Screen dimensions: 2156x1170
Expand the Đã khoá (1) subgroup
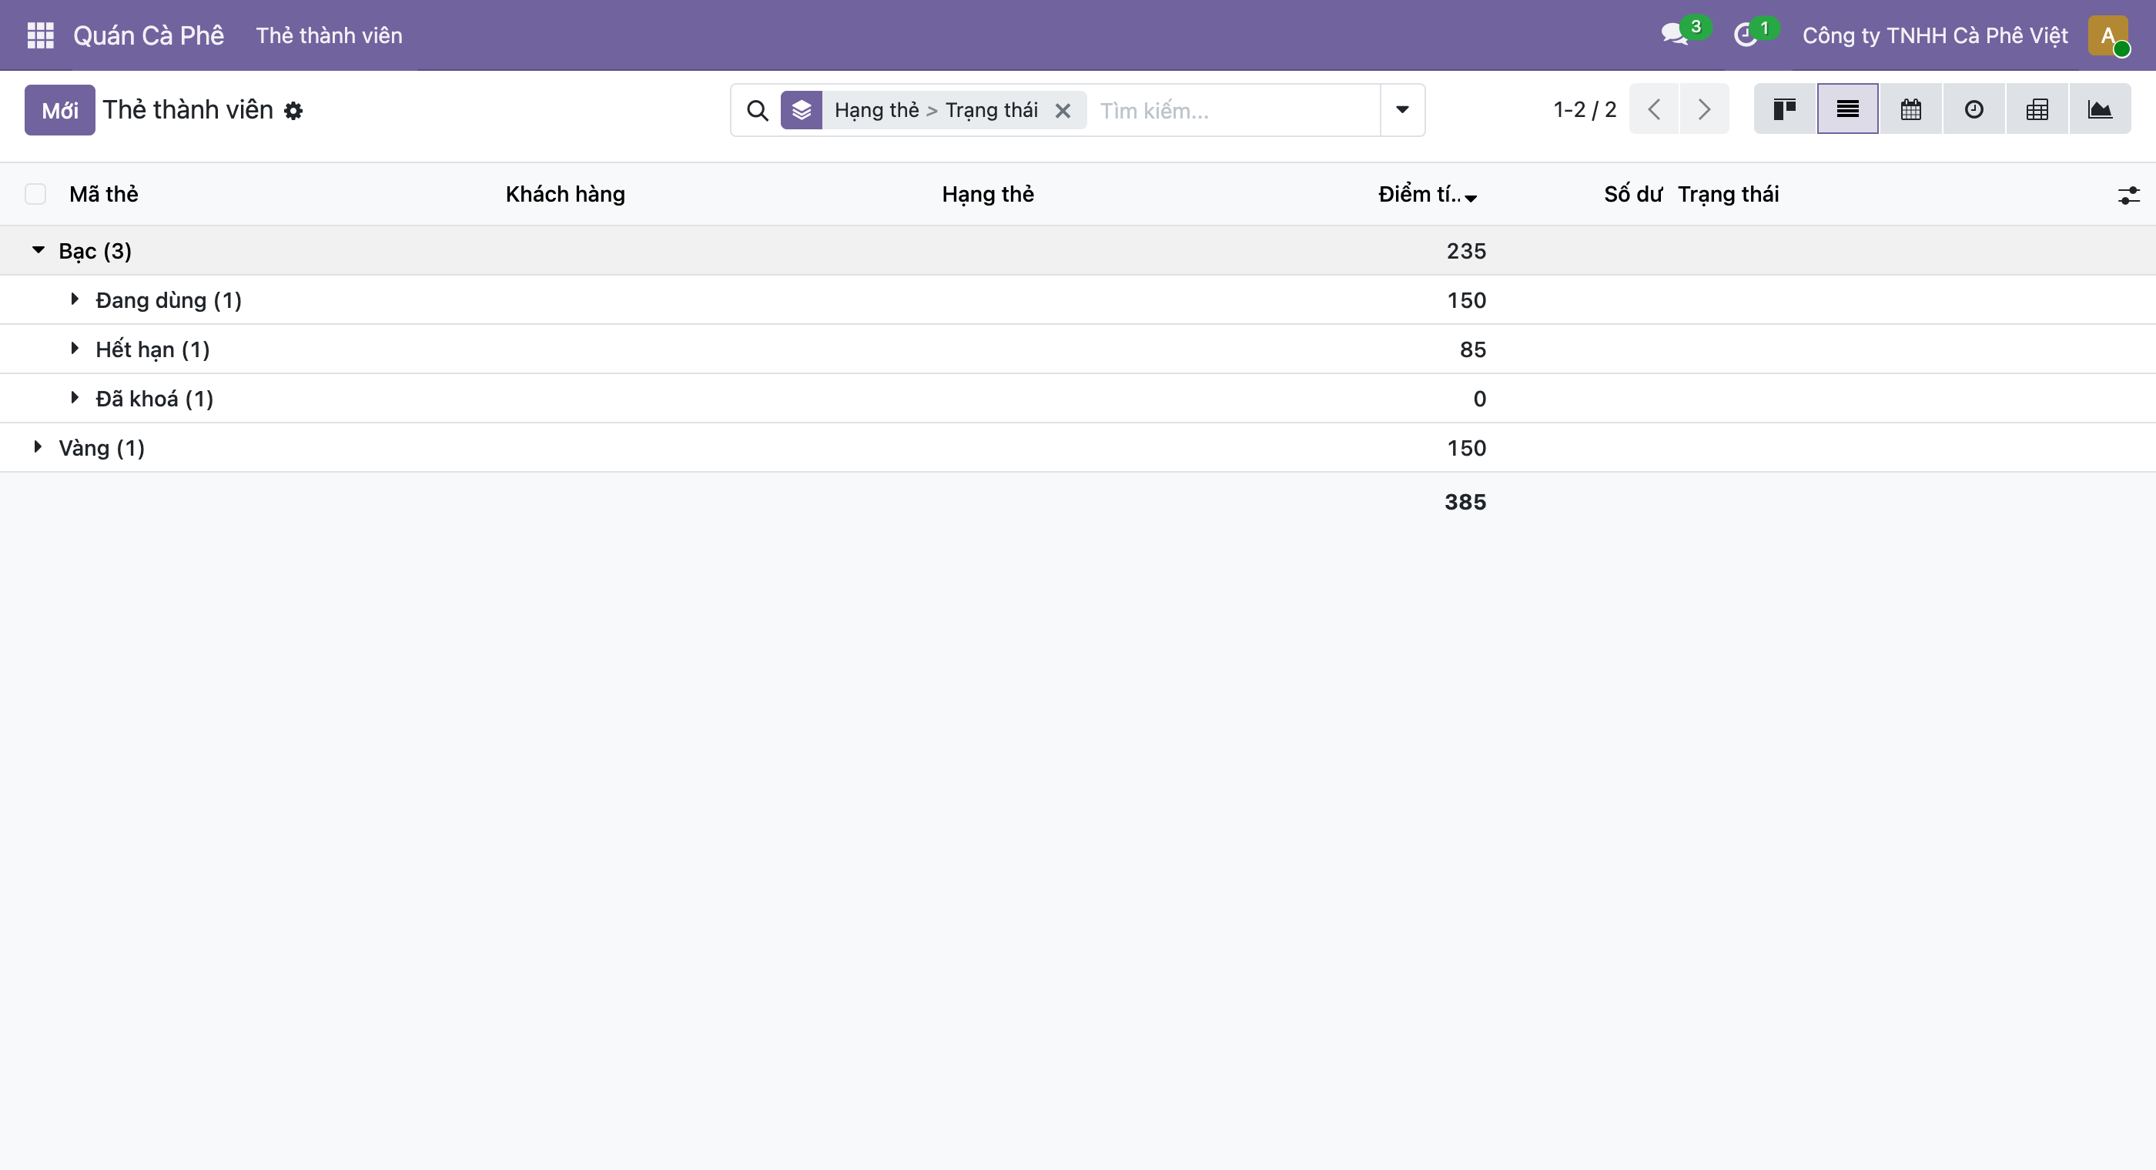75,397
